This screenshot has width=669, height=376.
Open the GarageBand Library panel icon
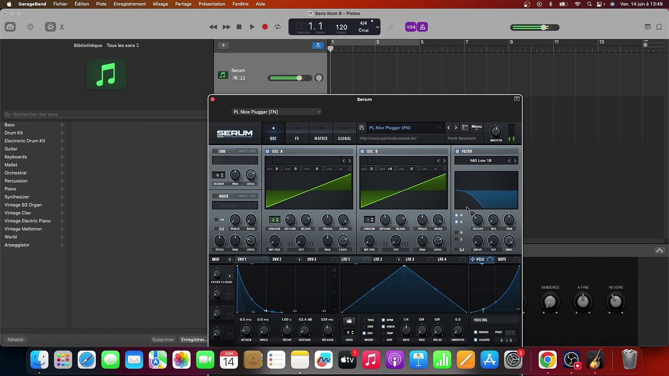[10, 27]
